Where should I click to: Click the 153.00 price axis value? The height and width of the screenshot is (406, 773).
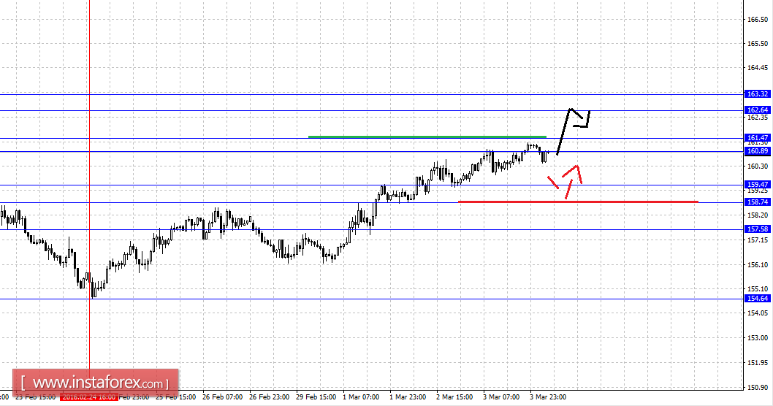pyautogui.click(x=758, y=338)
